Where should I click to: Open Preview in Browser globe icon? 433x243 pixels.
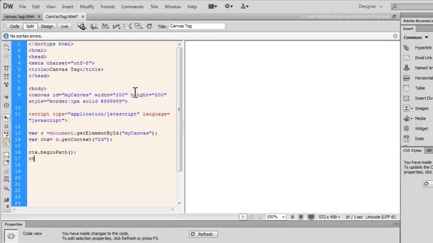pos(94,26)
